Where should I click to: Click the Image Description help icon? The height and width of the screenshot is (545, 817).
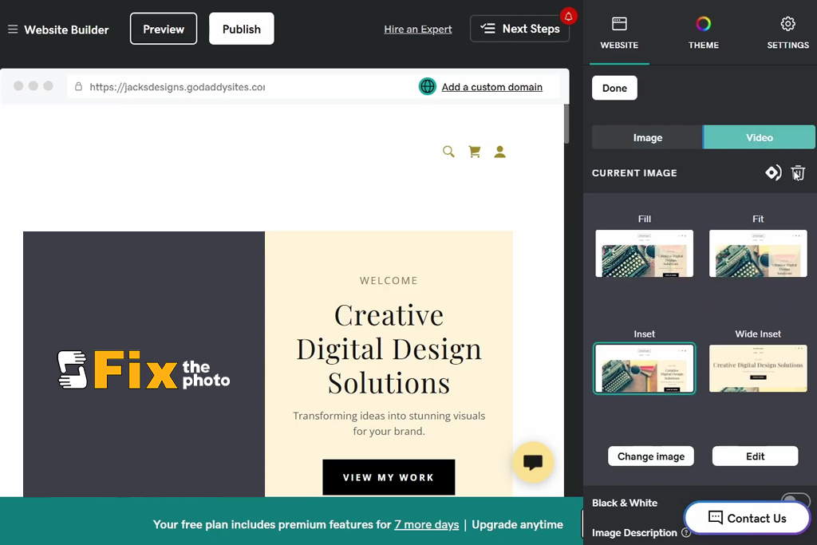pos(686,532)
